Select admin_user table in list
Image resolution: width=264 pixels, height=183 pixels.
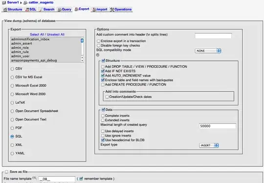point(20,56)
